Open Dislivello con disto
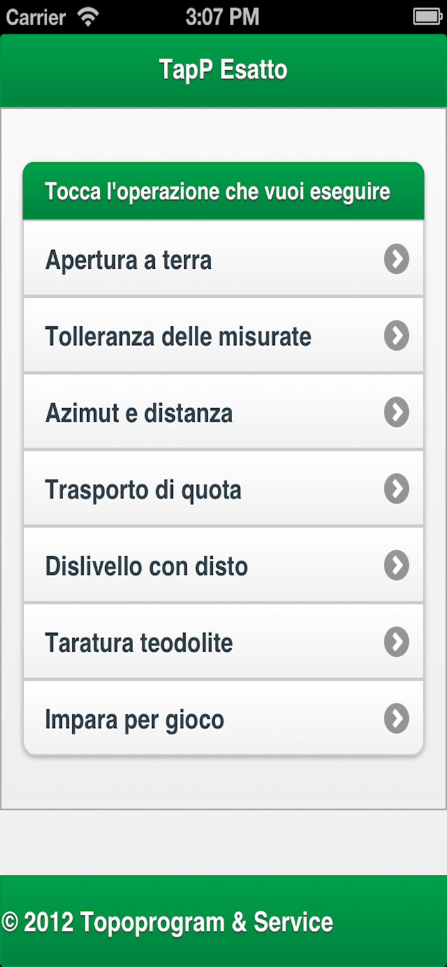The width and height of the screenshot is (447, 967). pyautogui.click(x=194, y=565)
